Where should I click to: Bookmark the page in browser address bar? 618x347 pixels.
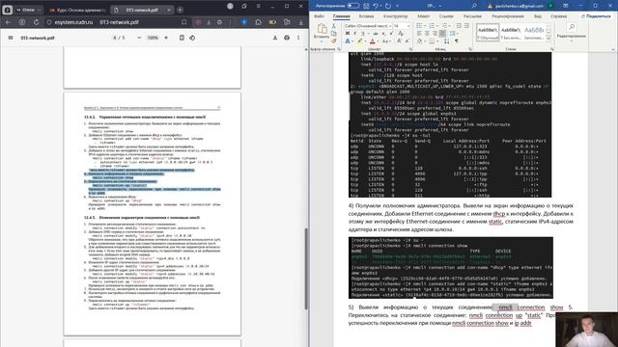(x=183, y=22)
